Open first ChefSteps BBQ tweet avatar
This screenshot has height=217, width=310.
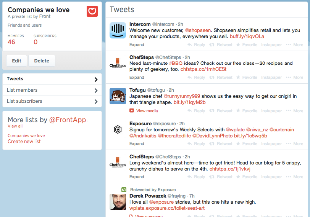tap(118, 63)
